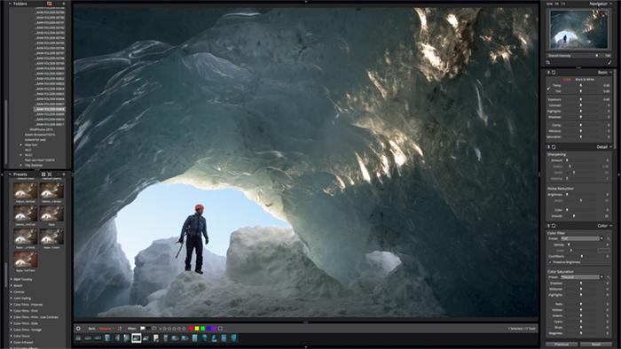Image resolution: width=621 pixels, height=349 pixels.
Task: Select the Sepia - Full Tone preset thumbnail
Action: click(x=26, y=260)
